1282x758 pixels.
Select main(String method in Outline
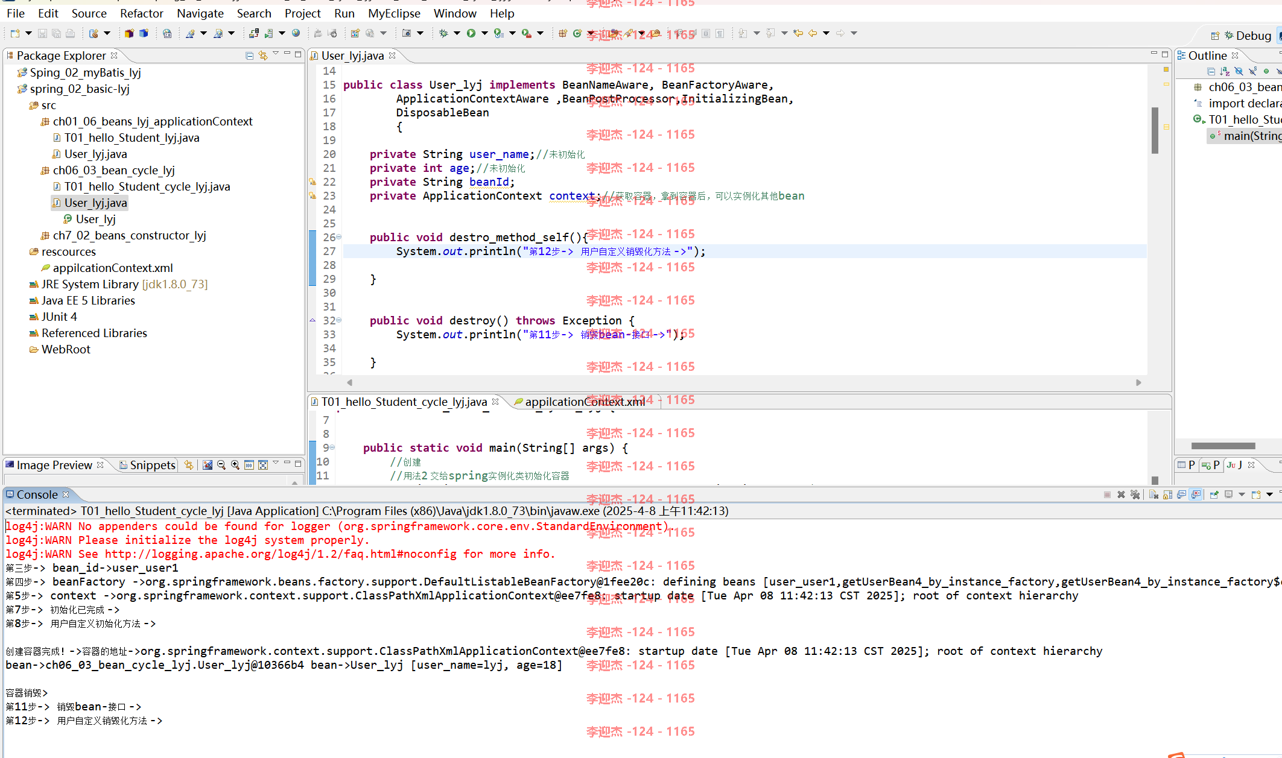pos(1246,136)
